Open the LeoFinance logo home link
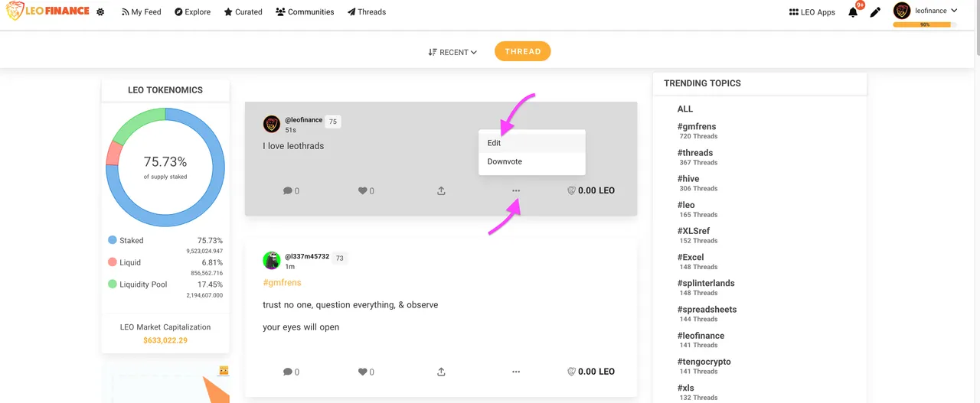 click(x=47, y=11)
